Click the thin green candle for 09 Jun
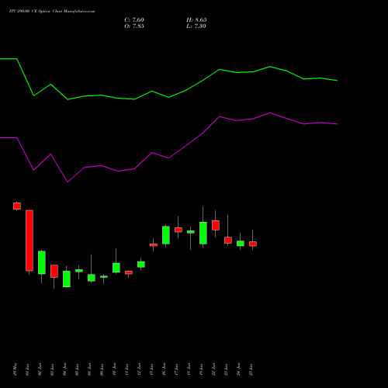This screenshot has width=388, height=388. coord(104,277)
